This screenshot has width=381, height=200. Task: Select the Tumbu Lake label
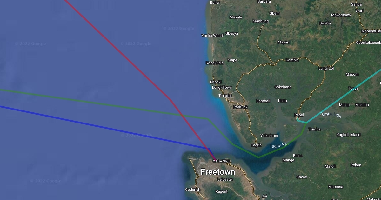[331, 115]
